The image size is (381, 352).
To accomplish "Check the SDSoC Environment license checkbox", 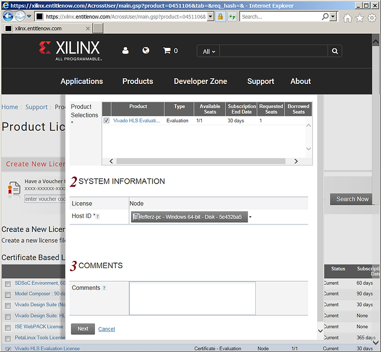I will (8, 284).
